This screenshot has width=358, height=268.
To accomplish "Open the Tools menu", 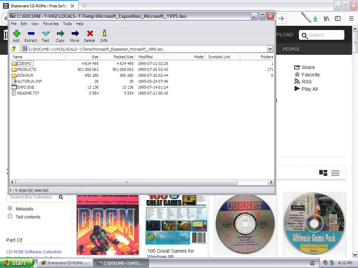I will coord(67,24).
